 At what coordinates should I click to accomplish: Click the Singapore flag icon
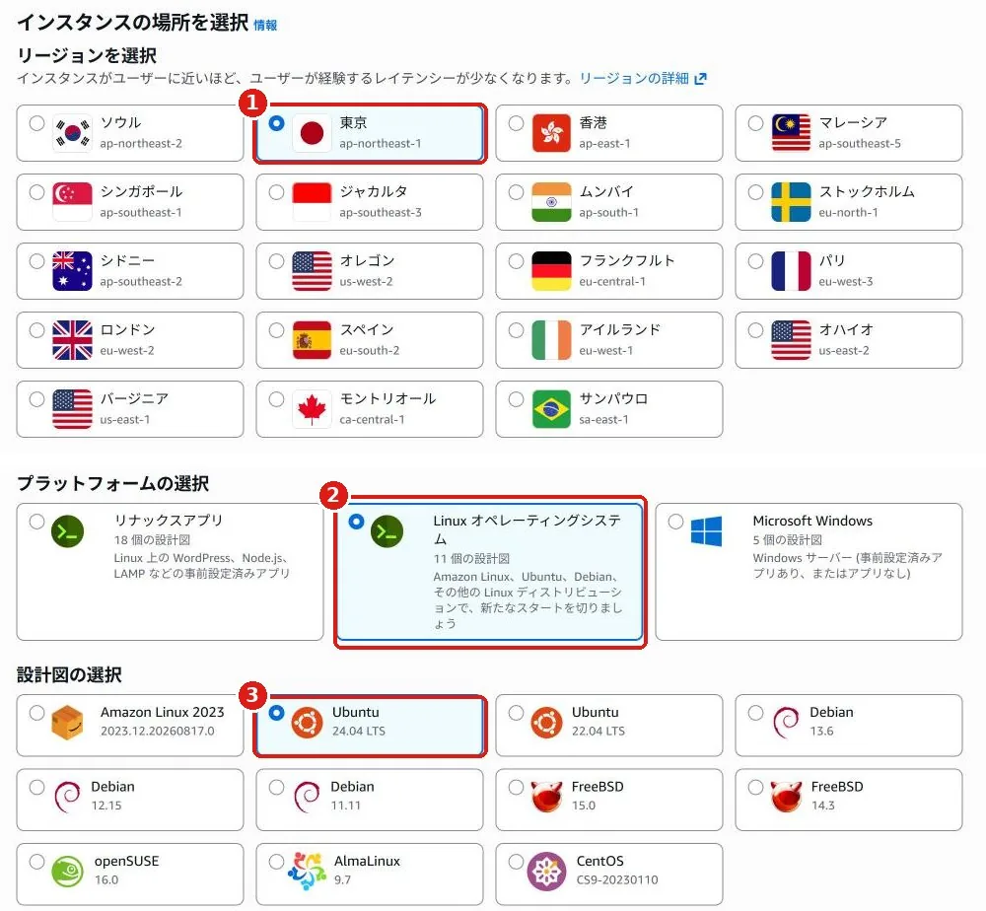click(x=72, y=202)
